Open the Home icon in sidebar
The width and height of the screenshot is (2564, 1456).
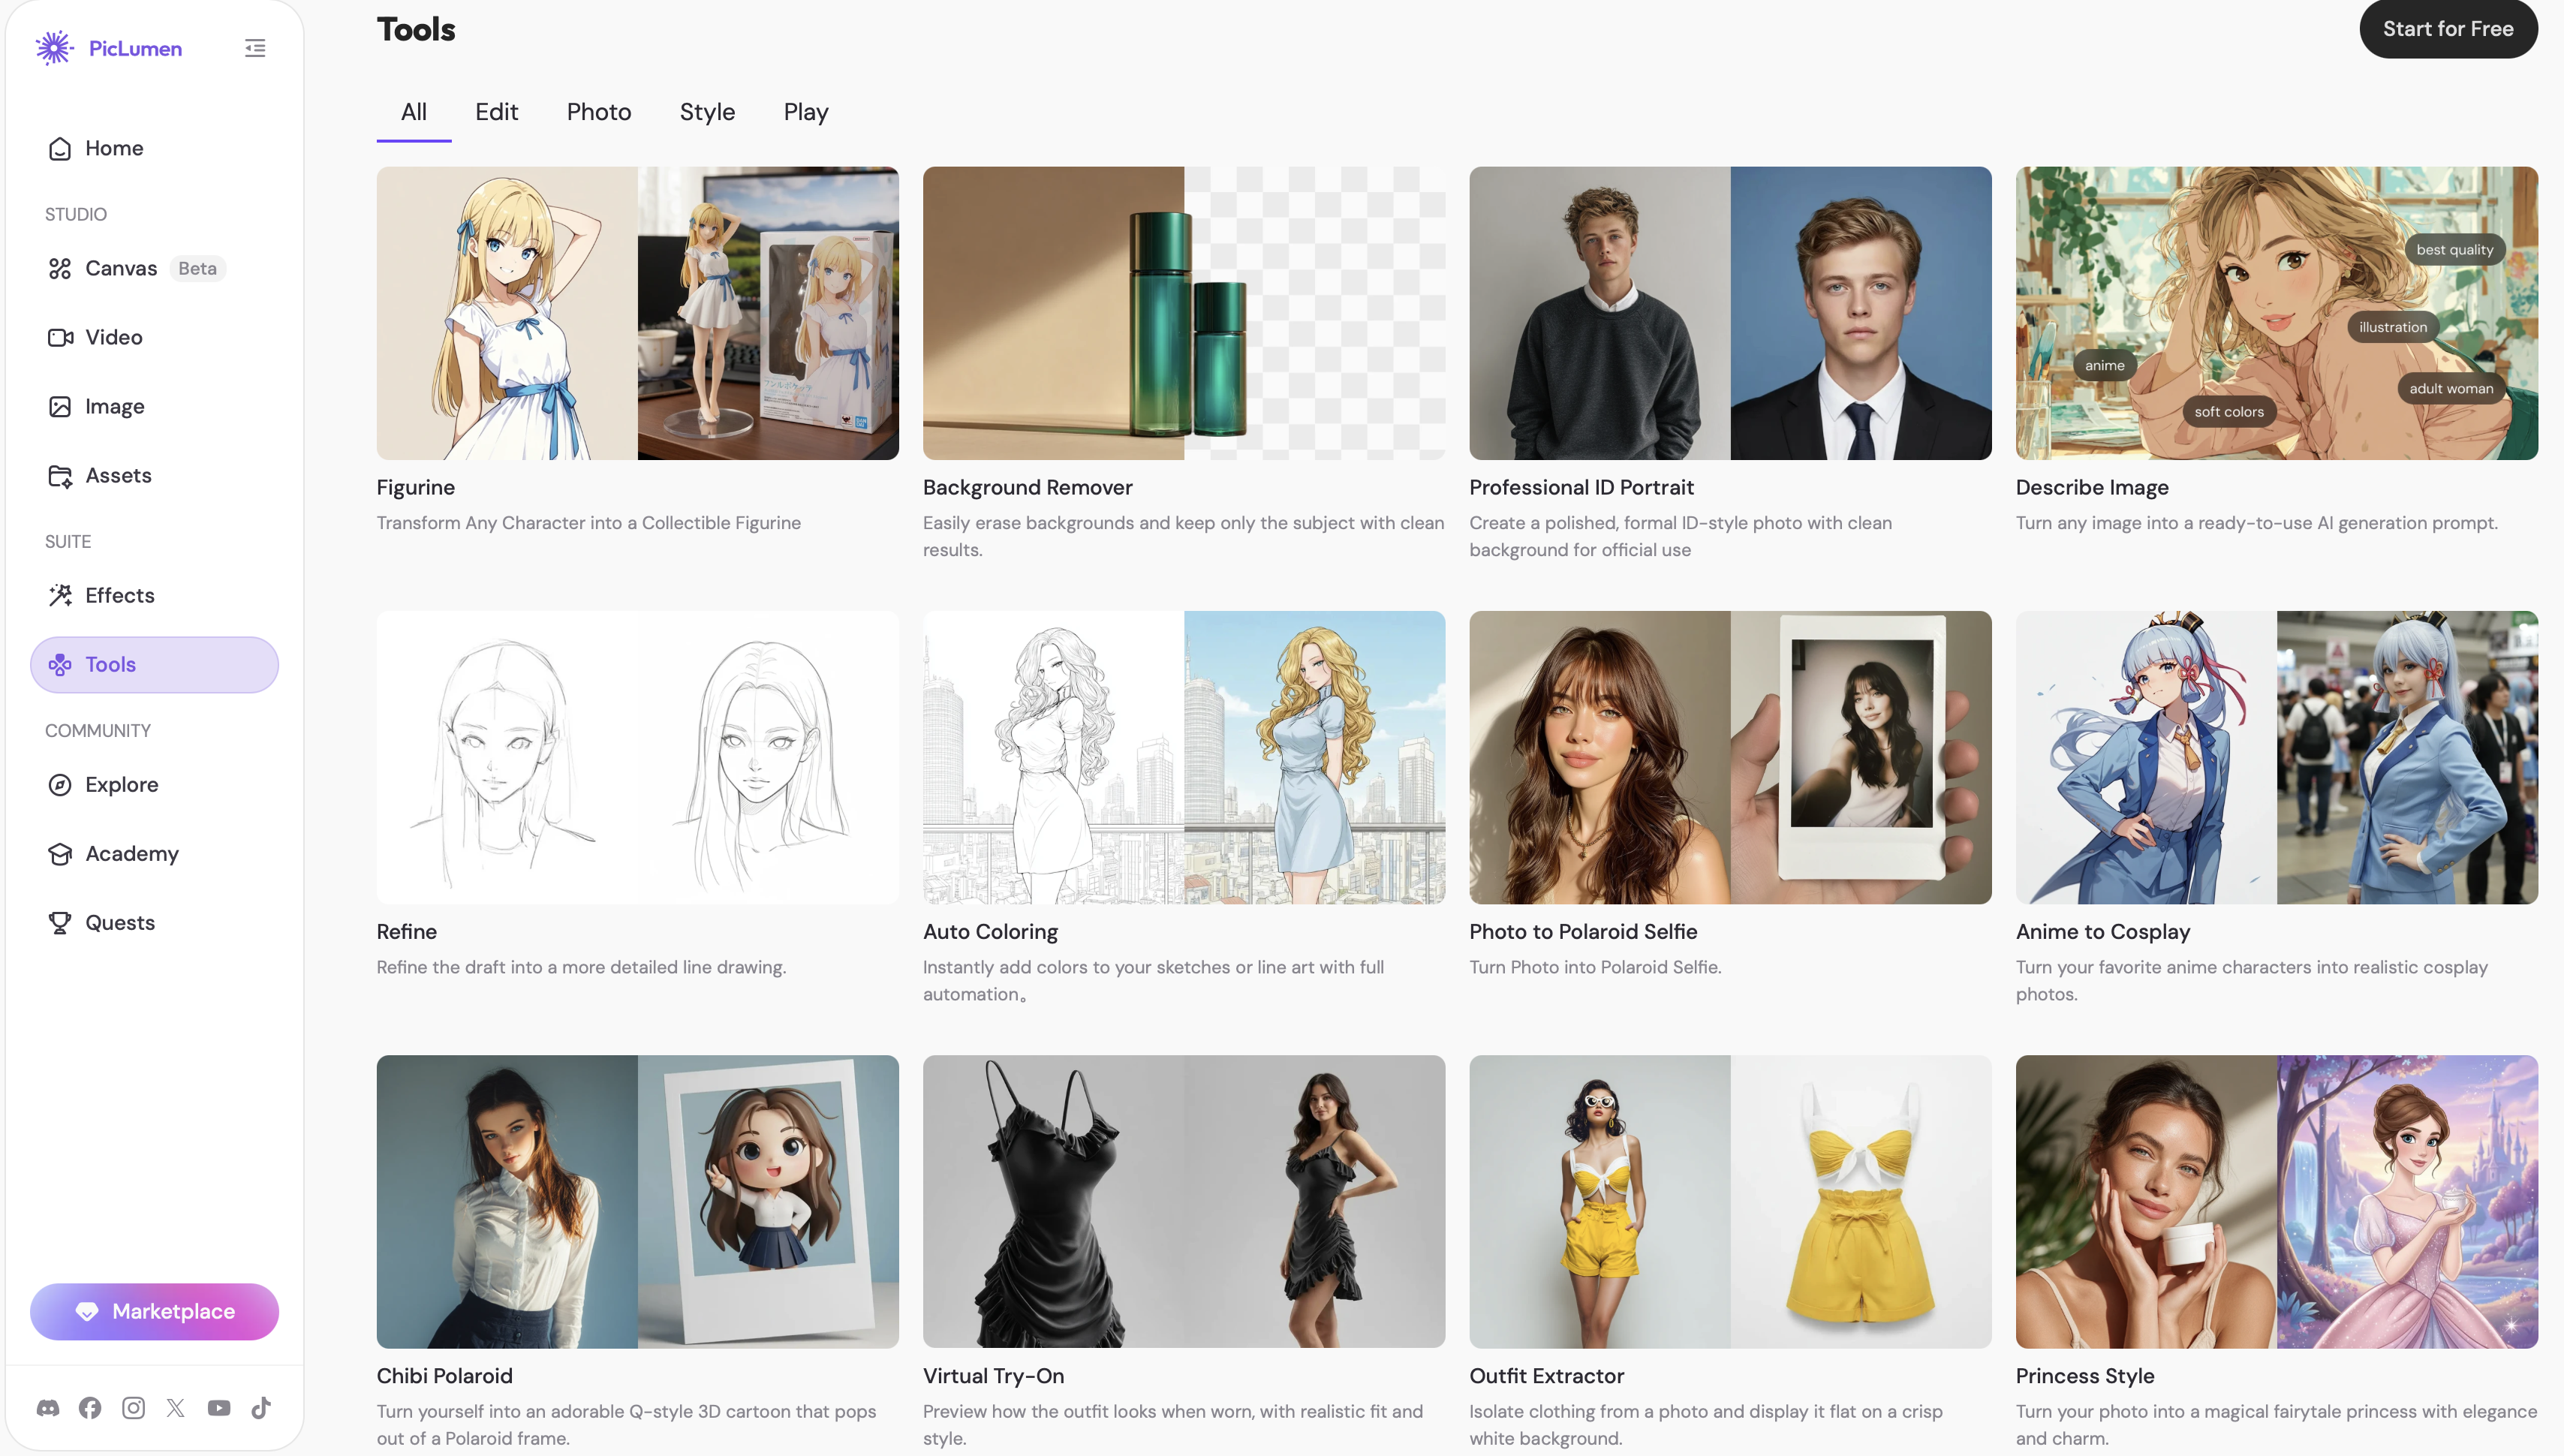point(60,148)
